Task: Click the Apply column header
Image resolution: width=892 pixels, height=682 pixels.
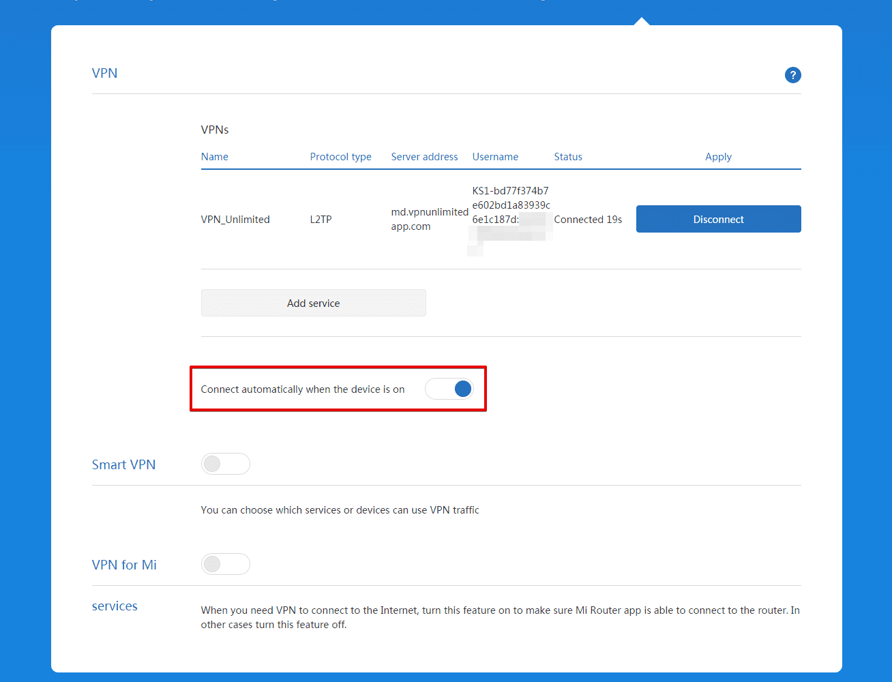Action: [x=718, y=156]
